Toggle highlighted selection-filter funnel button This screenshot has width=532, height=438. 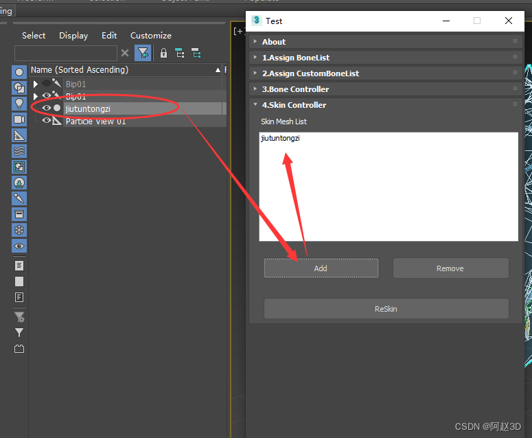(x=143, y=54)
